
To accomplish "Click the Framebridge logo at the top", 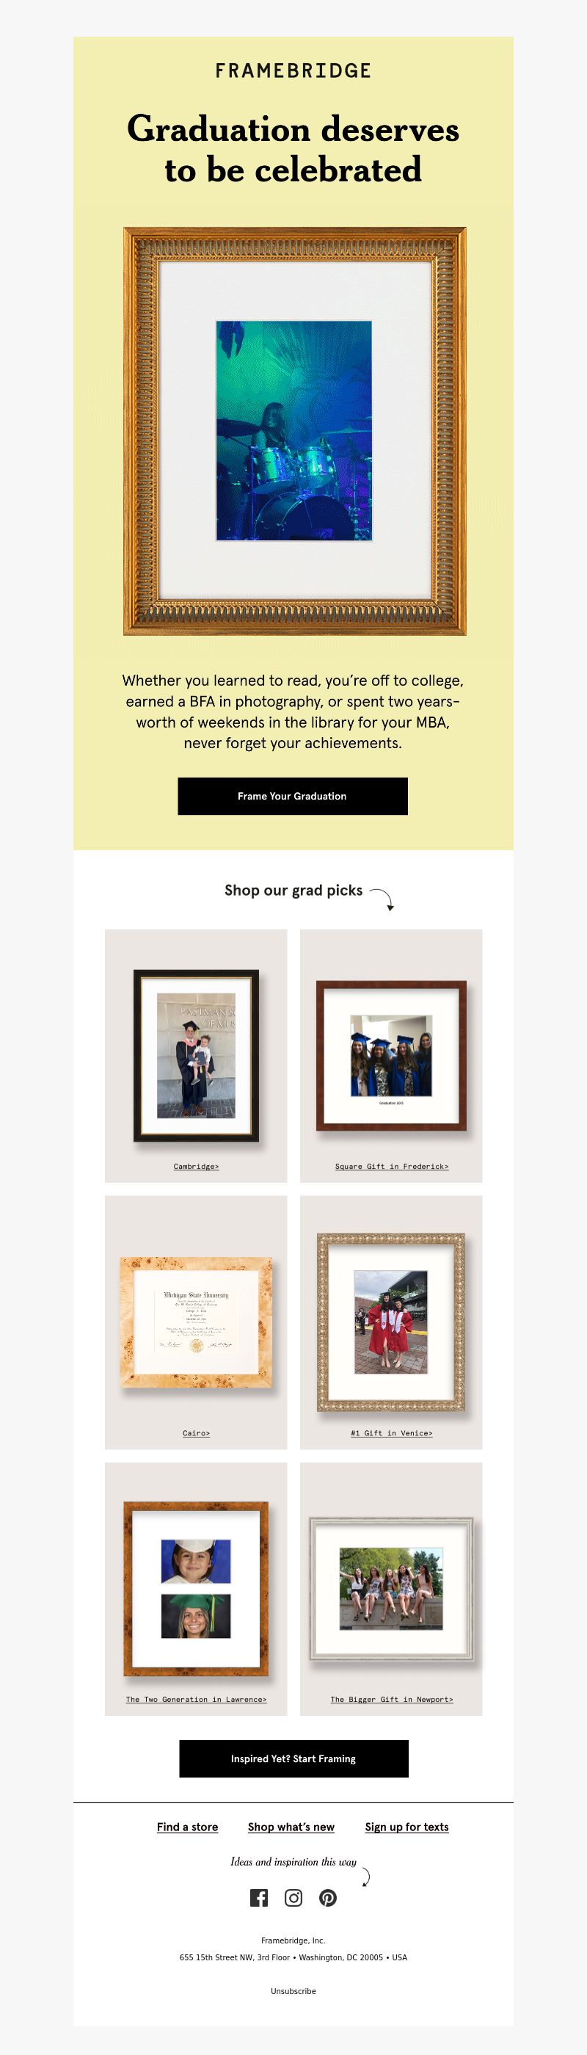I will [293, 70].
